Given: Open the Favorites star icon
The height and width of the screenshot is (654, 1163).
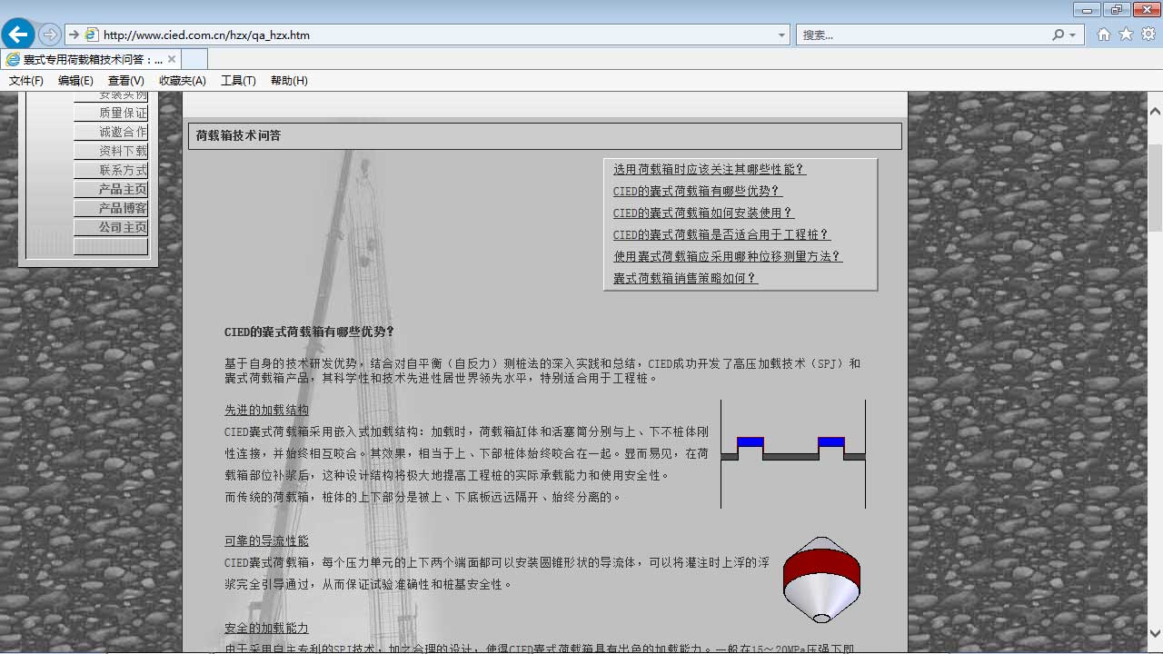Looking at the screenshot, I should tap(1126, 35).
